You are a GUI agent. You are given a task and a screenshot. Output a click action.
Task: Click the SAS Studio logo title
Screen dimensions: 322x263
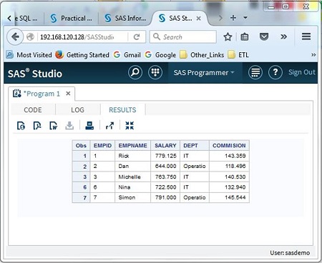click(35, 74)
